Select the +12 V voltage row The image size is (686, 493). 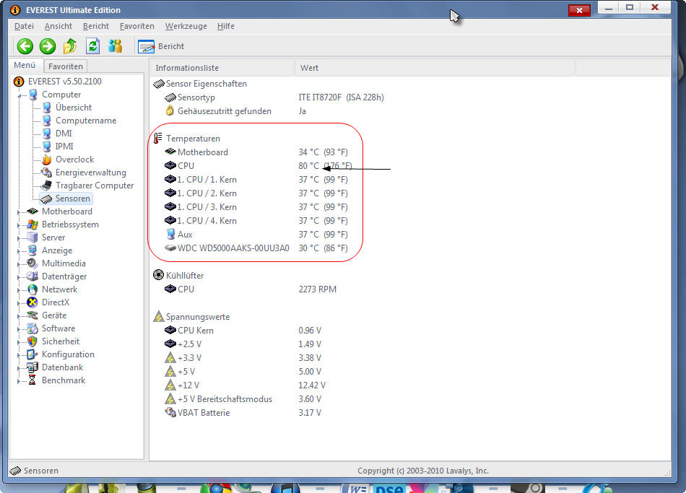point(245,385)
